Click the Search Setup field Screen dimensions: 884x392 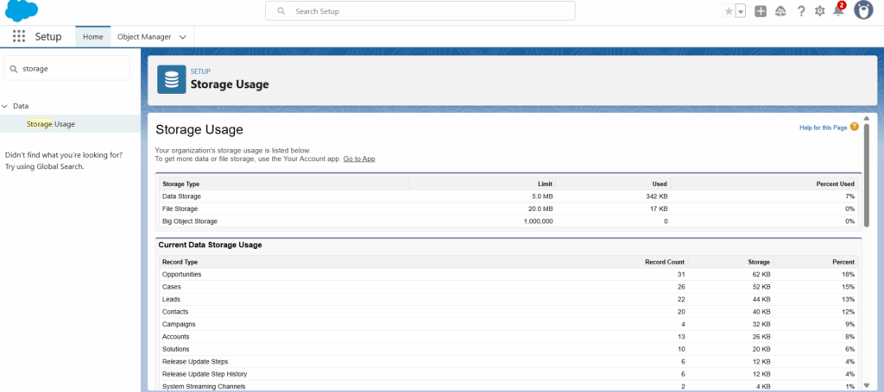[420, 10]
